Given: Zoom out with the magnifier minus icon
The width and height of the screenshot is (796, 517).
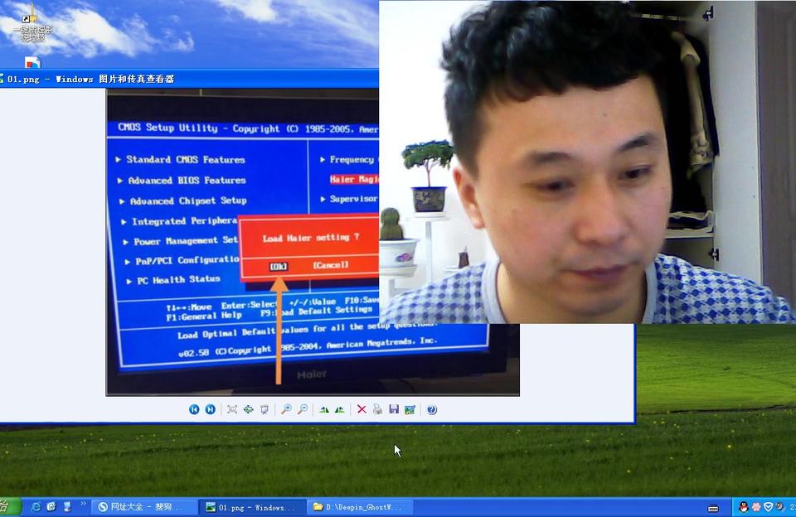Looking at the screenshot, I should [x=303, y=409].
